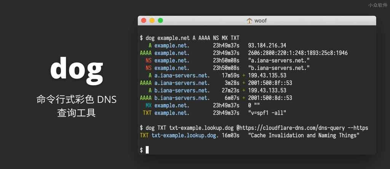Click "Cache Invalidation and Naming Things" text
The image size is (390, 169).
point(304,135)
